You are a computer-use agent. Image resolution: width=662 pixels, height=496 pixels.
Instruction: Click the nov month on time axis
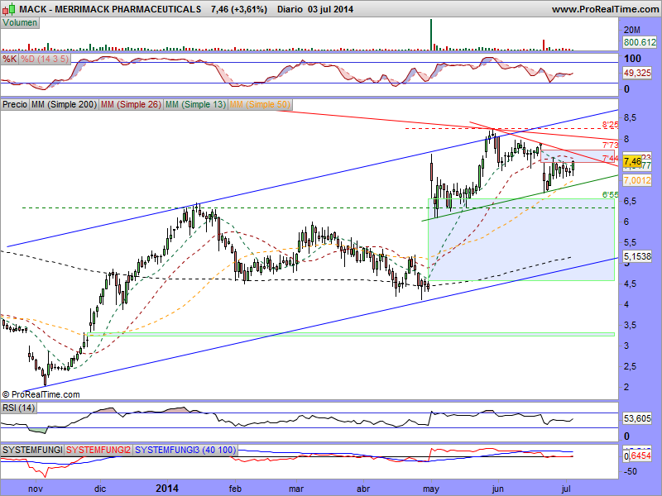[36, 489]
